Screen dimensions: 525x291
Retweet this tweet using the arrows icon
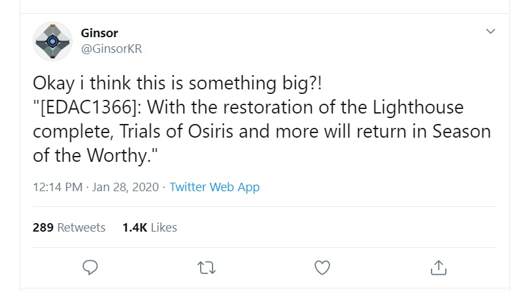point(207,267)
